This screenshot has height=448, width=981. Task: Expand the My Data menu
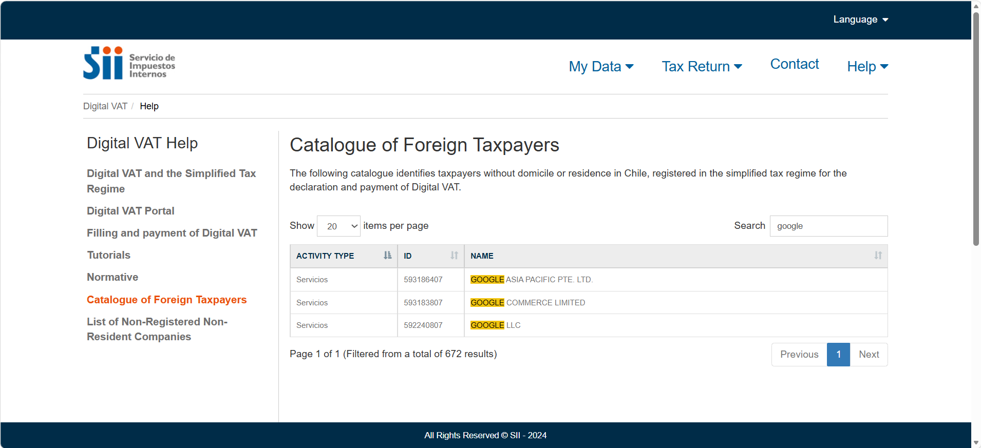click(x=601, y=66)
